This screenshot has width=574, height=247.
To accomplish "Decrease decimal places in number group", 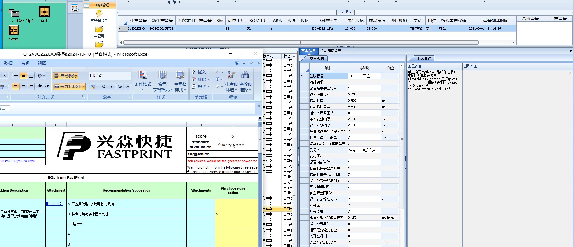I will click(x=127, y=87).
